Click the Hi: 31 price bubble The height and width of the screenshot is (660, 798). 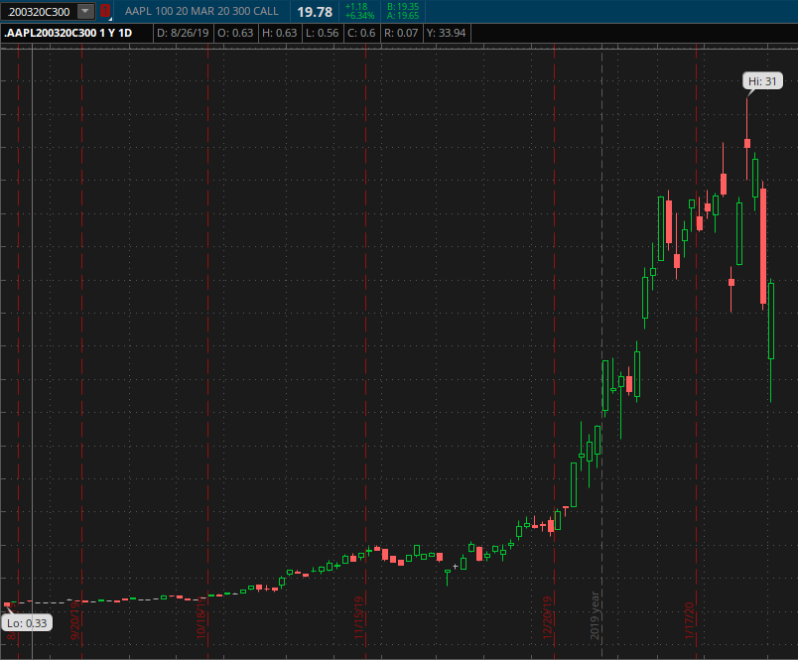click(762, 81)
